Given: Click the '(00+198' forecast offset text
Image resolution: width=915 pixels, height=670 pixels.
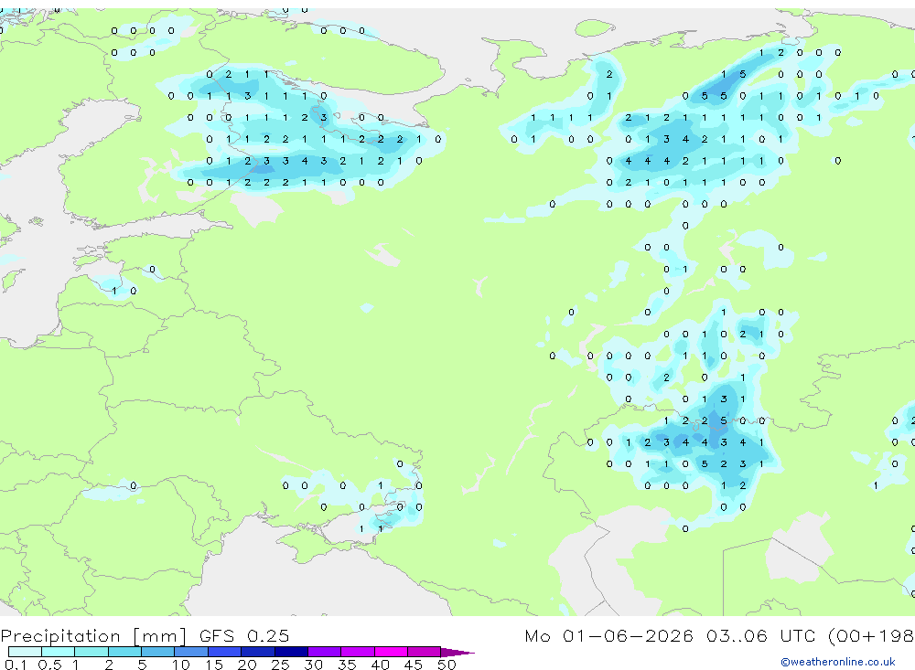Looking at the screenshot, I should 871,635.
